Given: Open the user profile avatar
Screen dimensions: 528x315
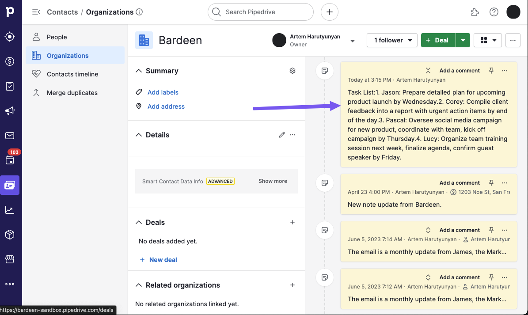Looking at the screenshot, I should point(513,12).
